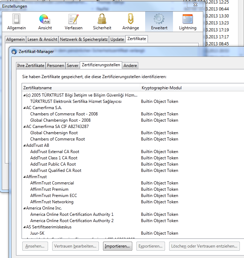The height and width of the screenshot is (258, 244).
Task: Select America Online Root Certification Authority 2
Action: click(72, 221)
